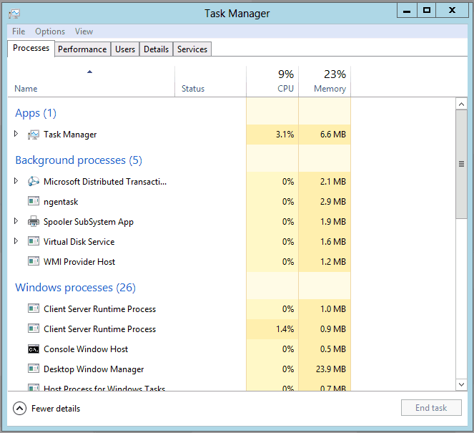Viewport: 474px width, 433px height.
Task: Click the scroll down arrow of process list
Action: coord(461,385)
